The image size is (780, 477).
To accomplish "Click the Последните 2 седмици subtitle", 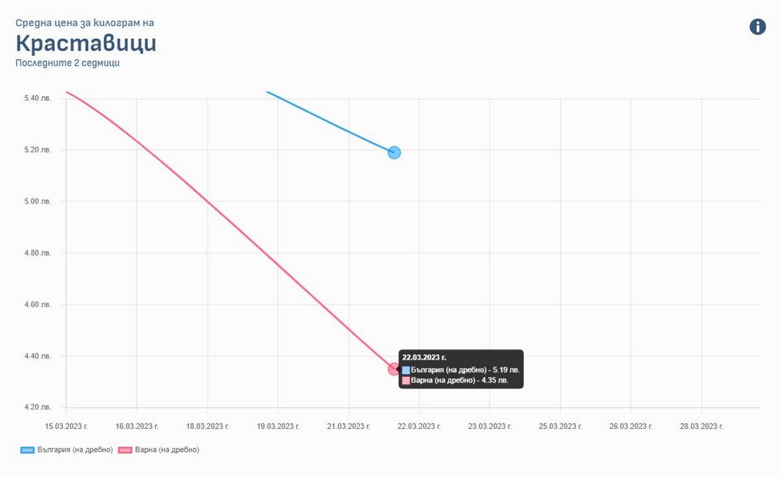I will 67,63.
